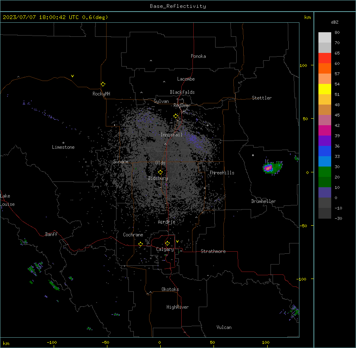Screen dimensions: 356x348
Task: Select the red 65–60 dBZ legend swatch
Action: pos(325,58)
